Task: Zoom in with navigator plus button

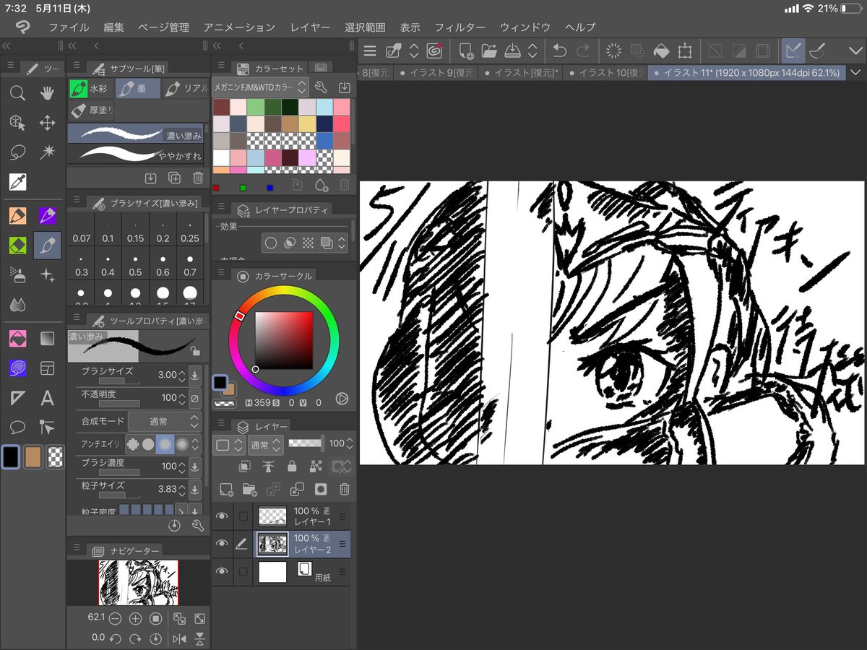Action: click(x=135, y=619)
